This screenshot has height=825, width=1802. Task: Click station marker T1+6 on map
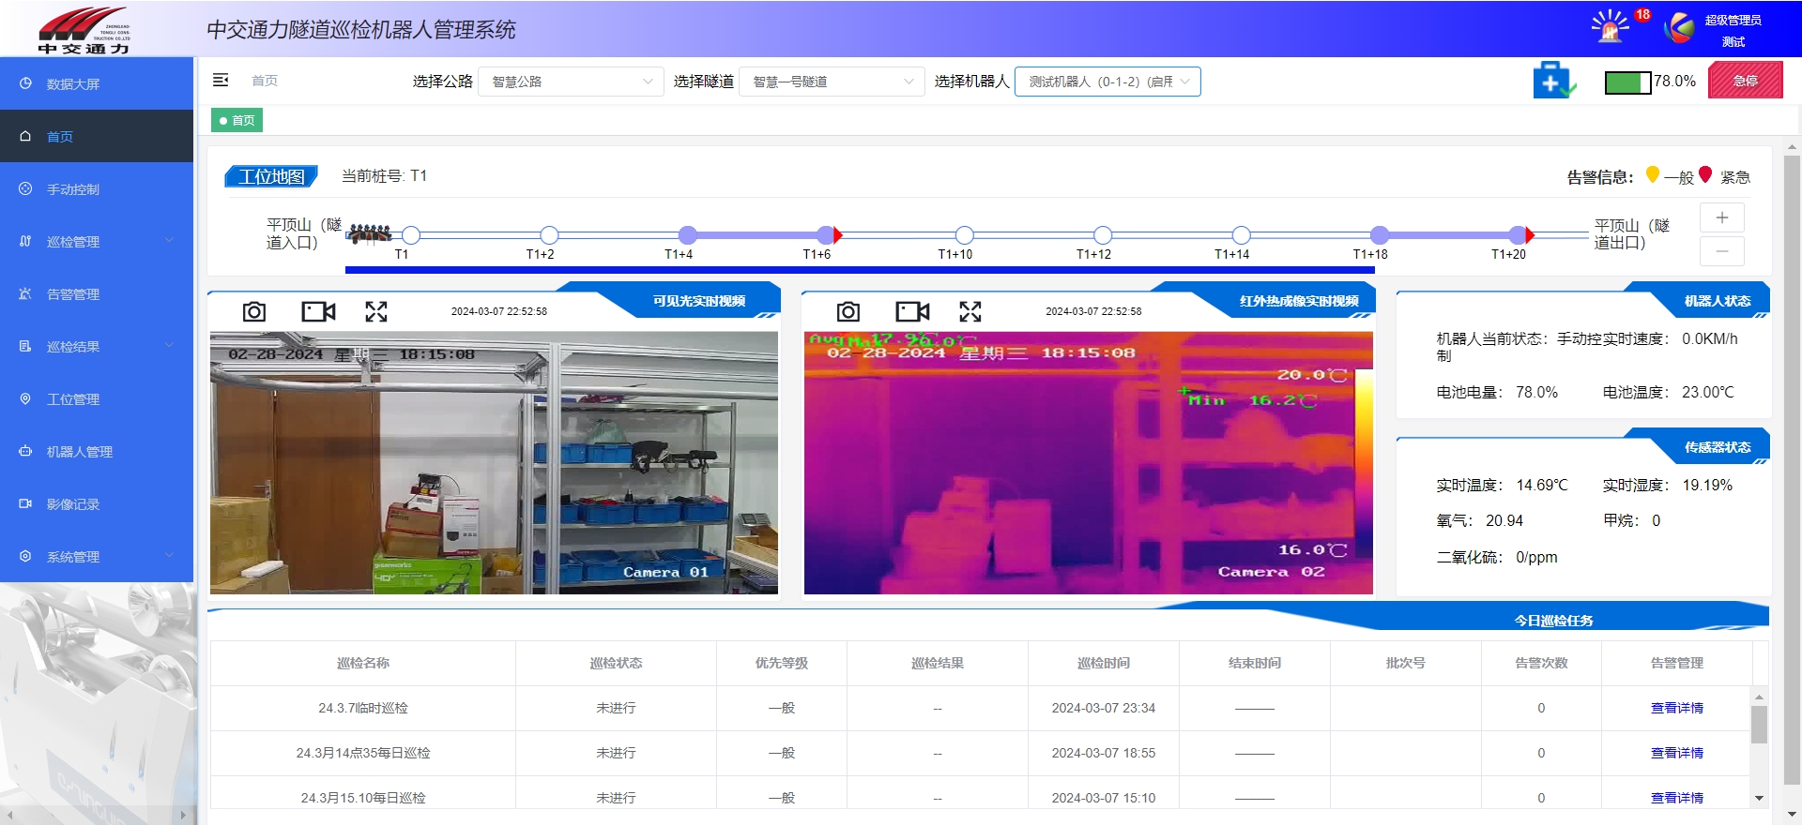pyautogui.click(x=826, y=234)
